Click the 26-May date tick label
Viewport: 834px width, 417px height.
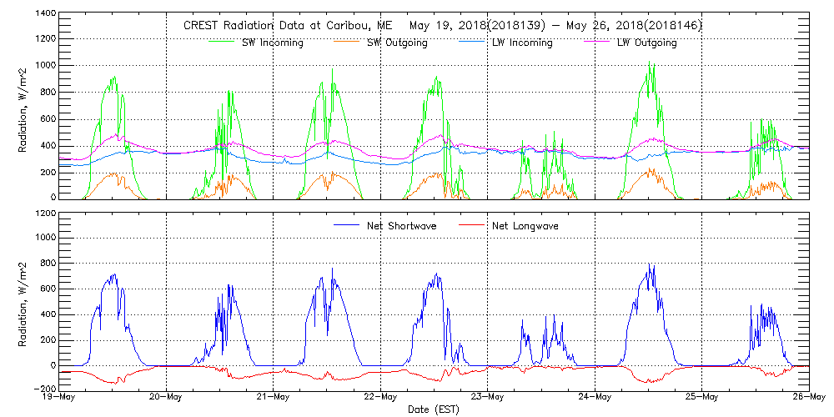pyautogui.click(x=808, y=397)
